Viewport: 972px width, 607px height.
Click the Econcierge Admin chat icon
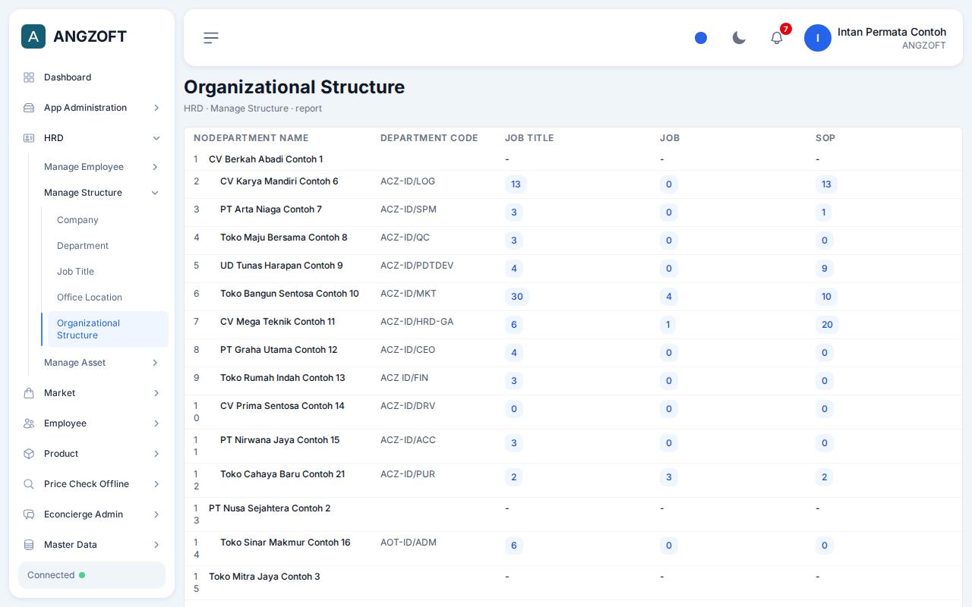(x=29, y=514)
